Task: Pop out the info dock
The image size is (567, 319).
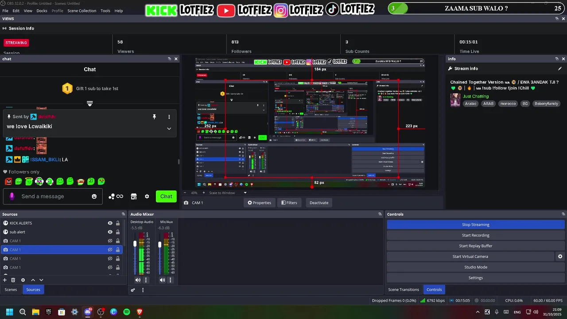Action: pos(557,59)
